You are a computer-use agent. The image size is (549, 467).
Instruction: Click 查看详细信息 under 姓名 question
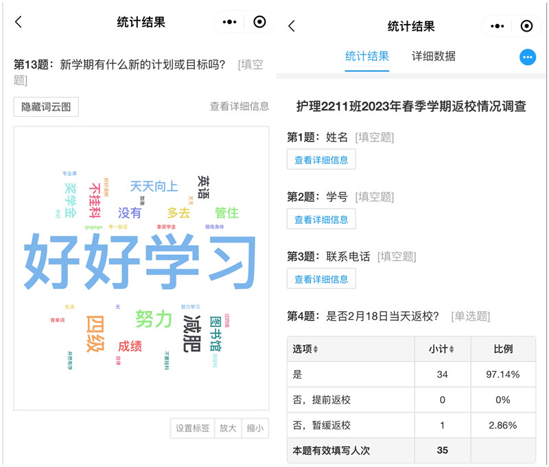click(x=321, y=160)
